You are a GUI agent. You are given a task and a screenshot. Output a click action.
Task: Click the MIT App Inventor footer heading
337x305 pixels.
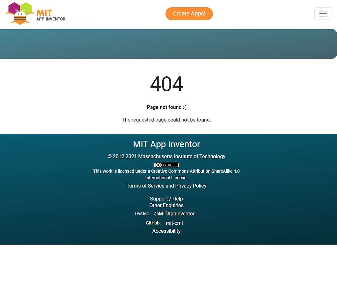tap(166, 144)
